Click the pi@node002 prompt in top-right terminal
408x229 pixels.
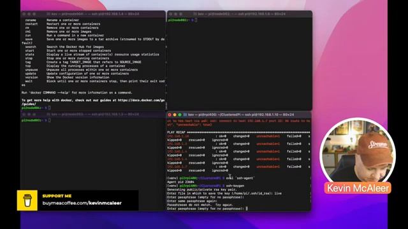(x=181, y=20)
